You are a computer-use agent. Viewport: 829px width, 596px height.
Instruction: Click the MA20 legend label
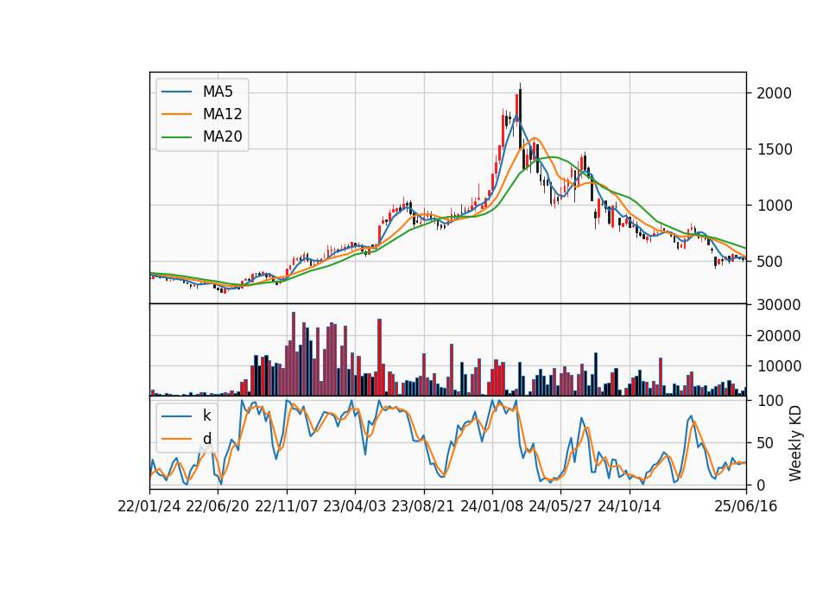coord(222,136)
